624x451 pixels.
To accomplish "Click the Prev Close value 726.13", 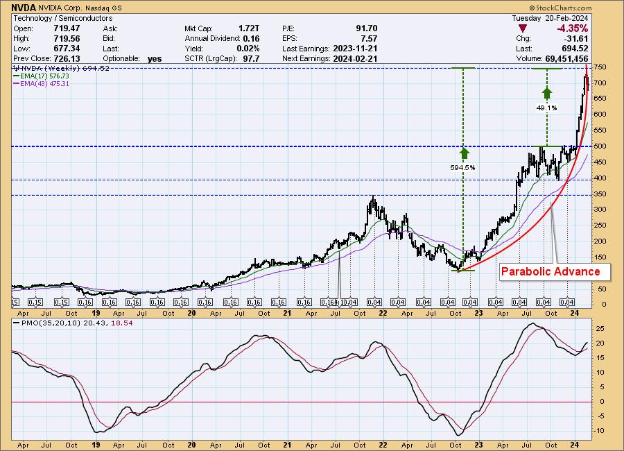I will 67,58.
